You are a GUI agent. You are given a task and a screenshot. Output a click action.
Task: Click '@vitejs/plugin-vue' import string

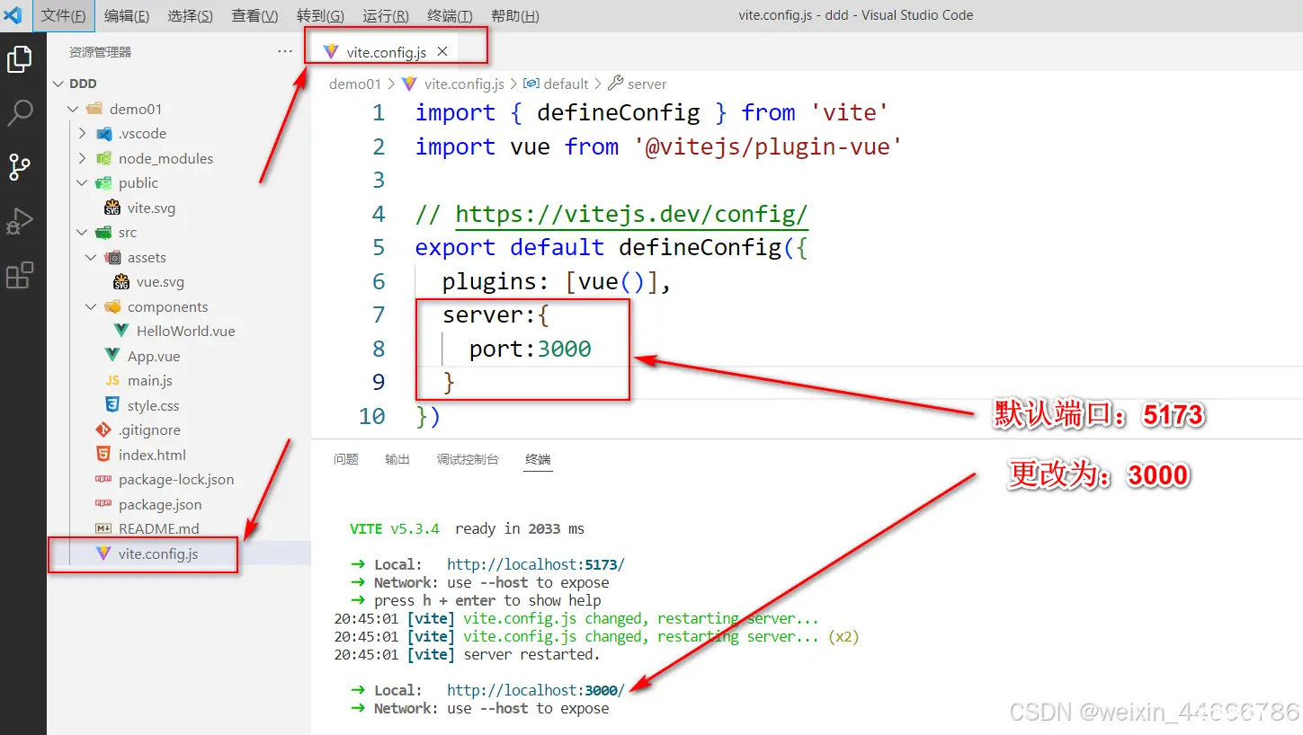click(767, 146)
